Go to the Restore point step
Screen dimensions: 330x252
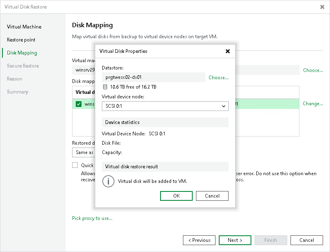[x=21, y=40]
